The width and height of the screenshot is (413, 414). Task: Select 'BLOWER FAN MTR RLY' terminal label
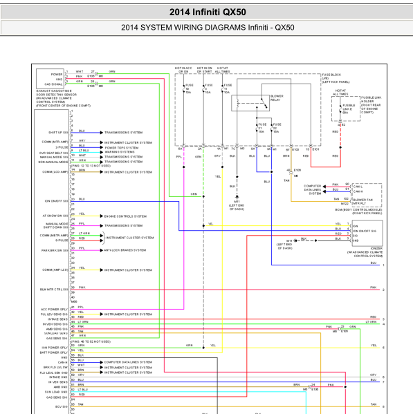(362, 202)
